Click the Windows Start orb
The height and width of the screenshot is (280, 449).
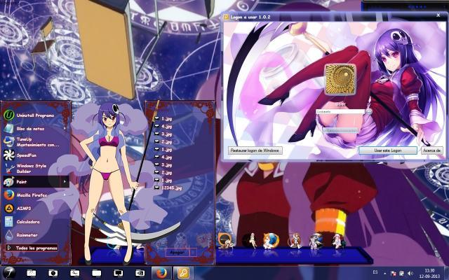click(8, 273)
